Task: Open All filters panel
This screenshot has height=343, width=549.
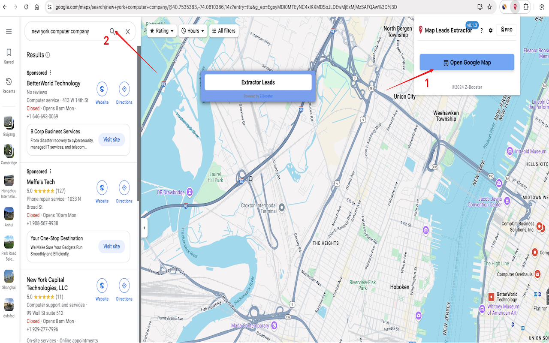Action: click(x=223, y=31)
